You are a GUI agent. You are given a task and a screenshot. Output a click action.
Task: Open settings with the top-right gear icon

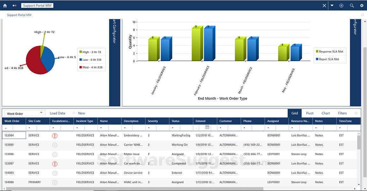(362, 5)
